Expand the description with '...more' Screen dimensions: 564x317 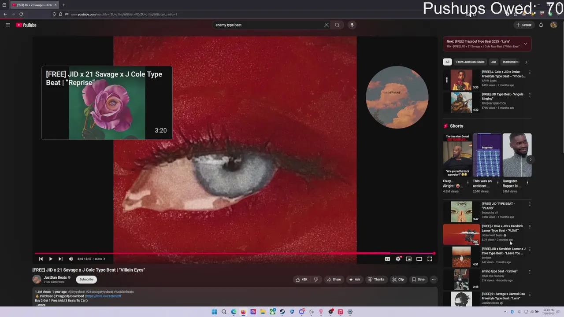point(41,305)
